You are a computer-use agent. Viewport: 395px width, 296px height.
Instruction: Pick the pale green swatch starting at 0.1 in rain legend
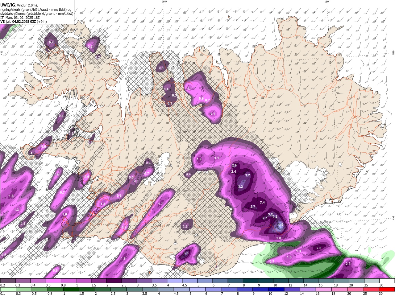(8, 289)
